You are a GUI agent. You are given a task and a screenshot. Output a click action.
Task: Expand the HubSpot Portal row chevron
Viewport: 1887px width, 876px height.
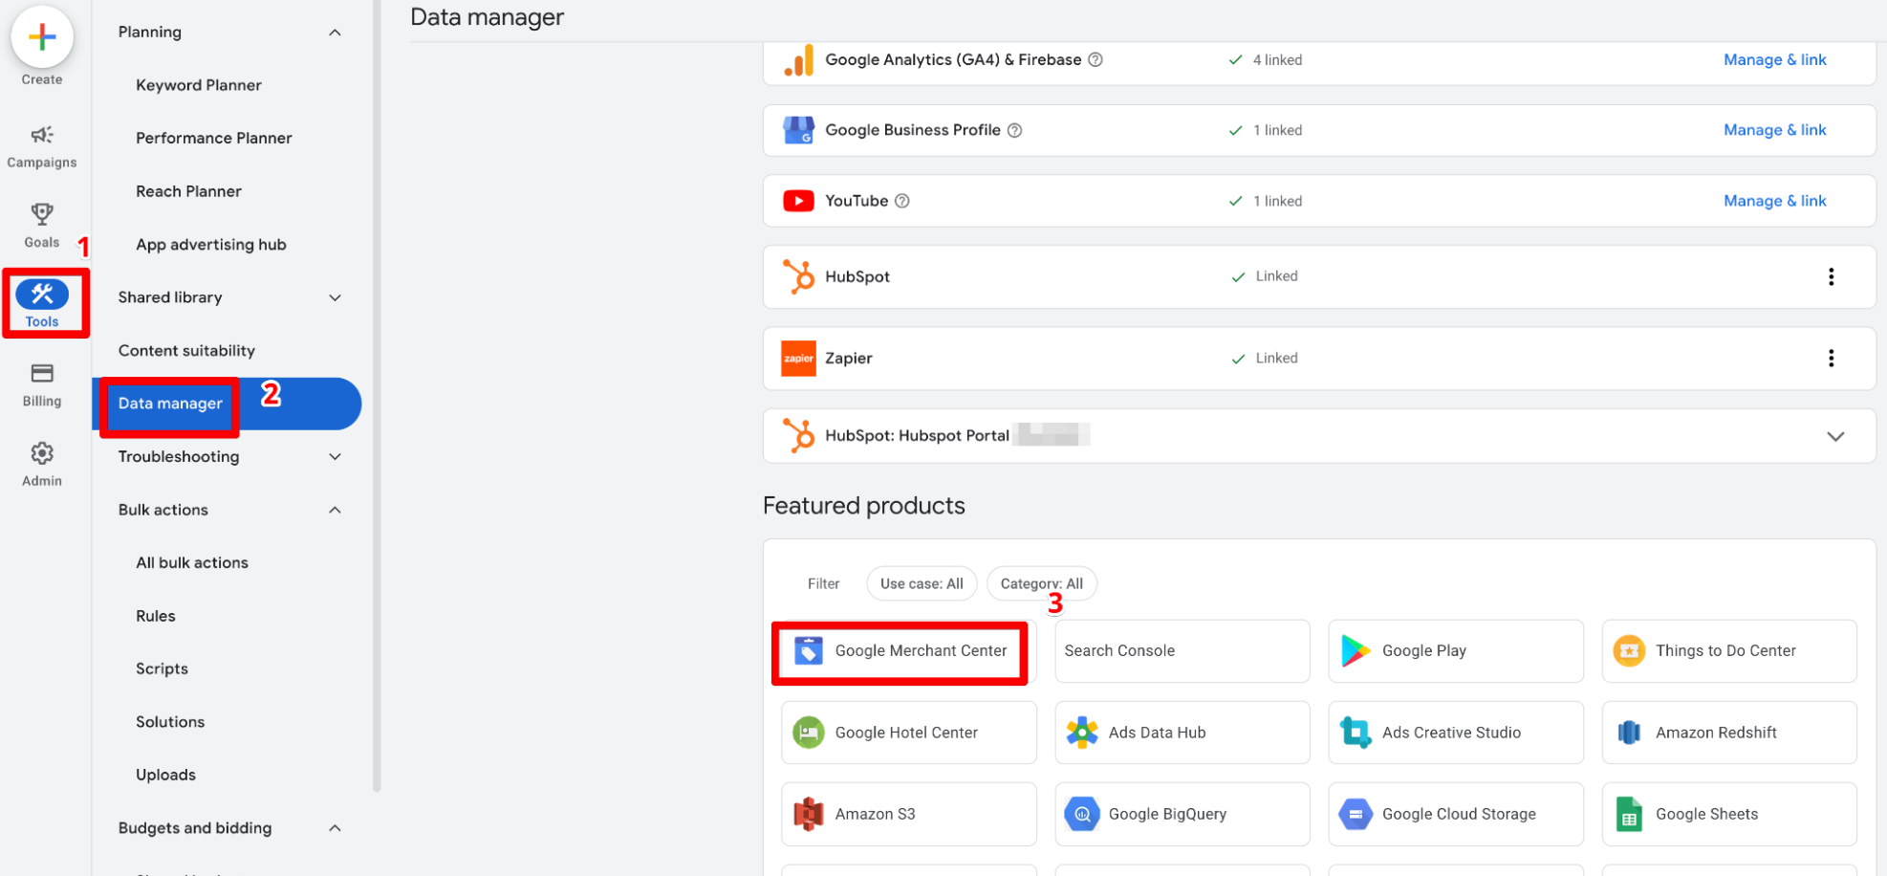[x=1835, y=437]
